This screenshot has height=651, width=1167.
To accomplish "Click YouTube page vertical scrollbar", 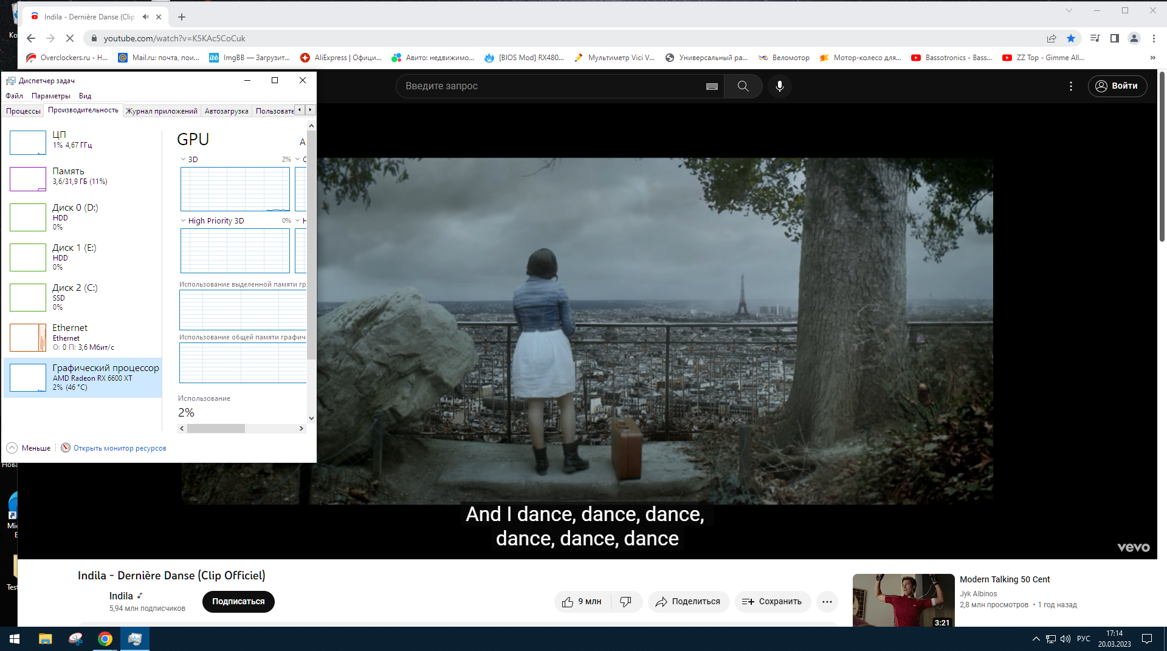I will (1162, 157).
